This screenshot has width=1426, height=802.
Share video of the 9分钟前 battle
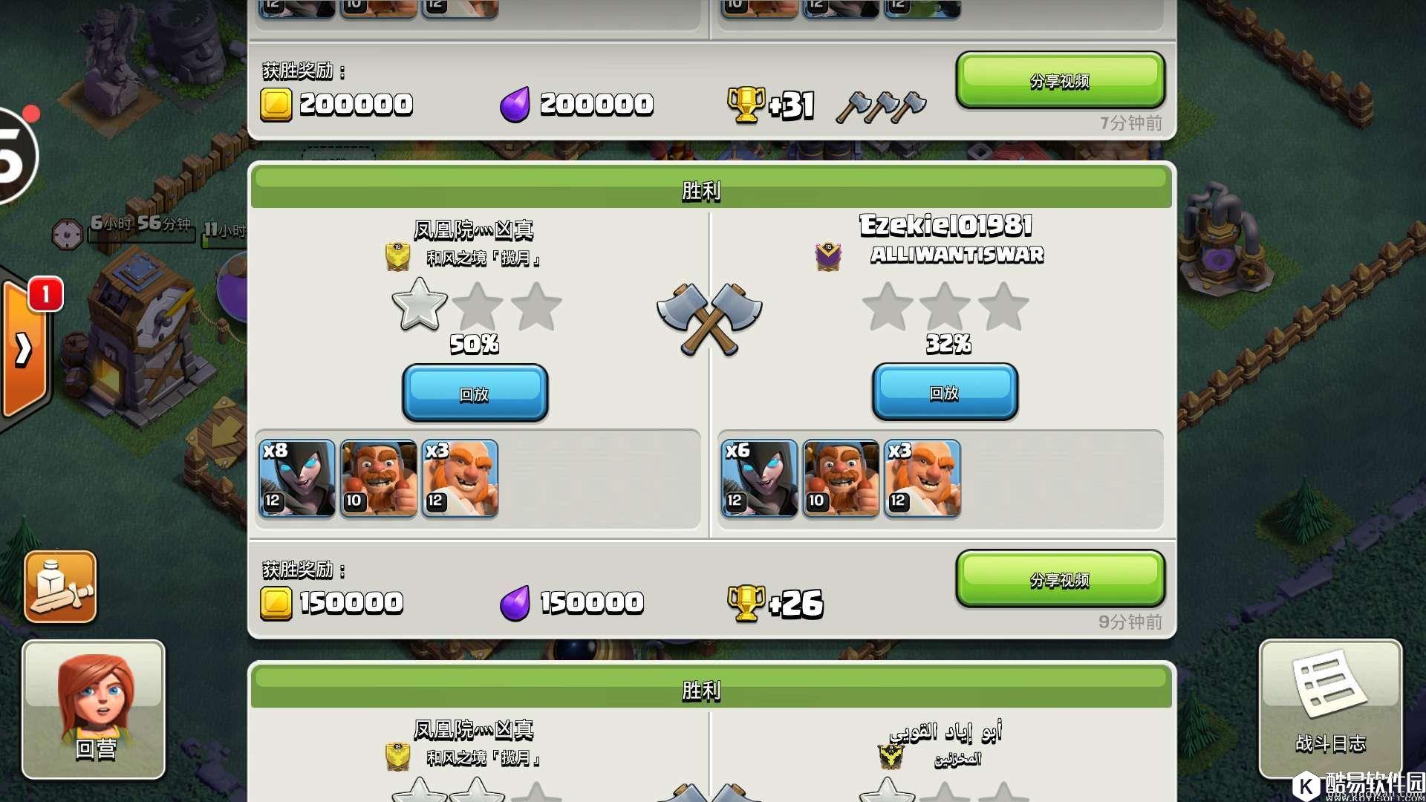[x=1060, y=579]
